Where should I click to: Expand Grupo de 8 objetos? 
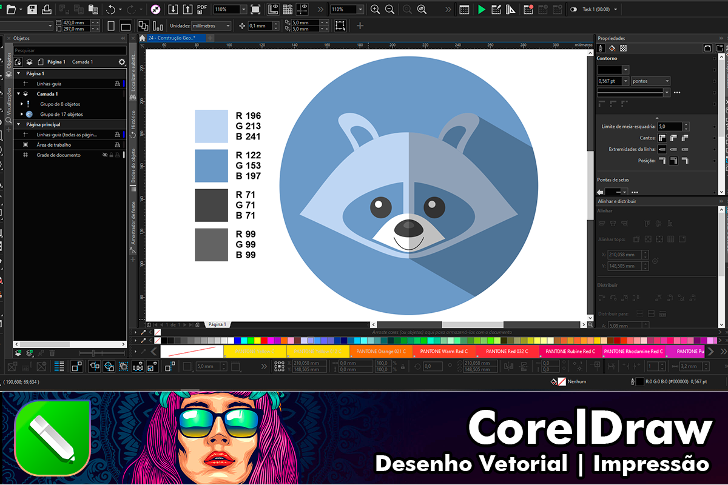pyautogui.click(x=22, y=104)
